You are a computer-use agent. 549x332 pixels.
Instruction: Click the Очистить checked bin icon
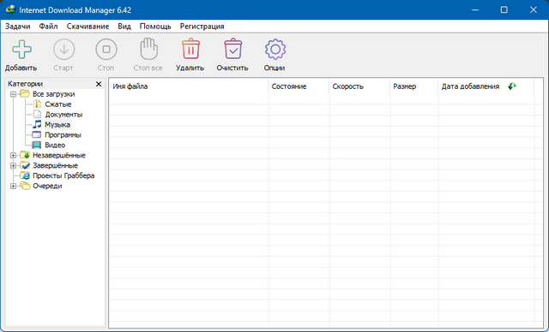pyautogui.click(x=232, y=49)
